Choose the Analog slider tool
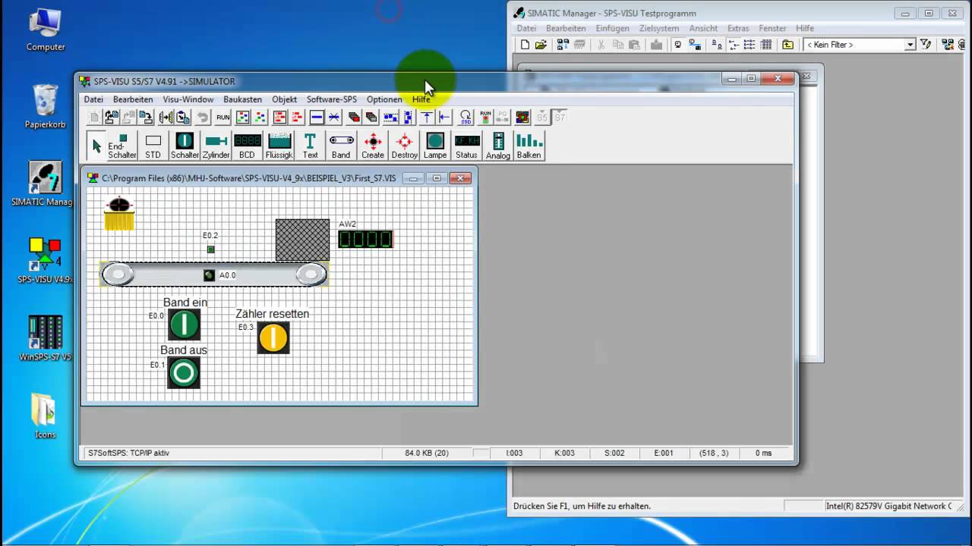 click(498, 146)
